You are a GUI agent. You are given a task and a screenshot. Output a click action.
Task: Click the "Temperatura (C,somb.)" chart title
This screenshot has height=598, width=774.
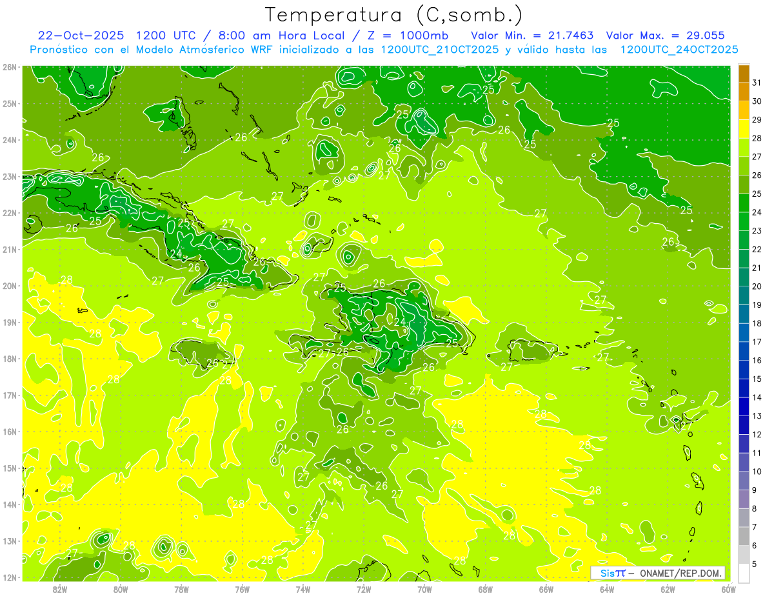(393, 15)
